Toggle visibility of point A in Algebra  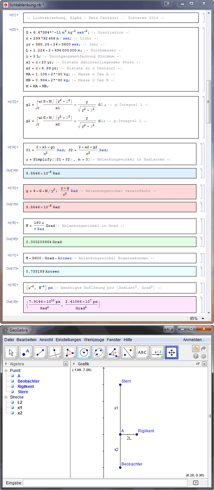(x=12, y=376)
